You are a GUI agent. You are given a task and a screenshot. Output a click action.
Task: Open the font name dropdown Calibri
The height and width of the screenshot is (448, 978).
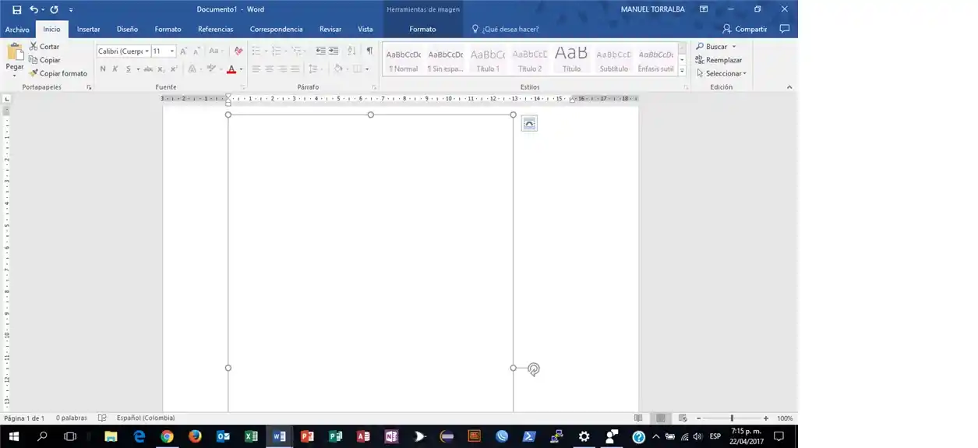coord(123,51)
